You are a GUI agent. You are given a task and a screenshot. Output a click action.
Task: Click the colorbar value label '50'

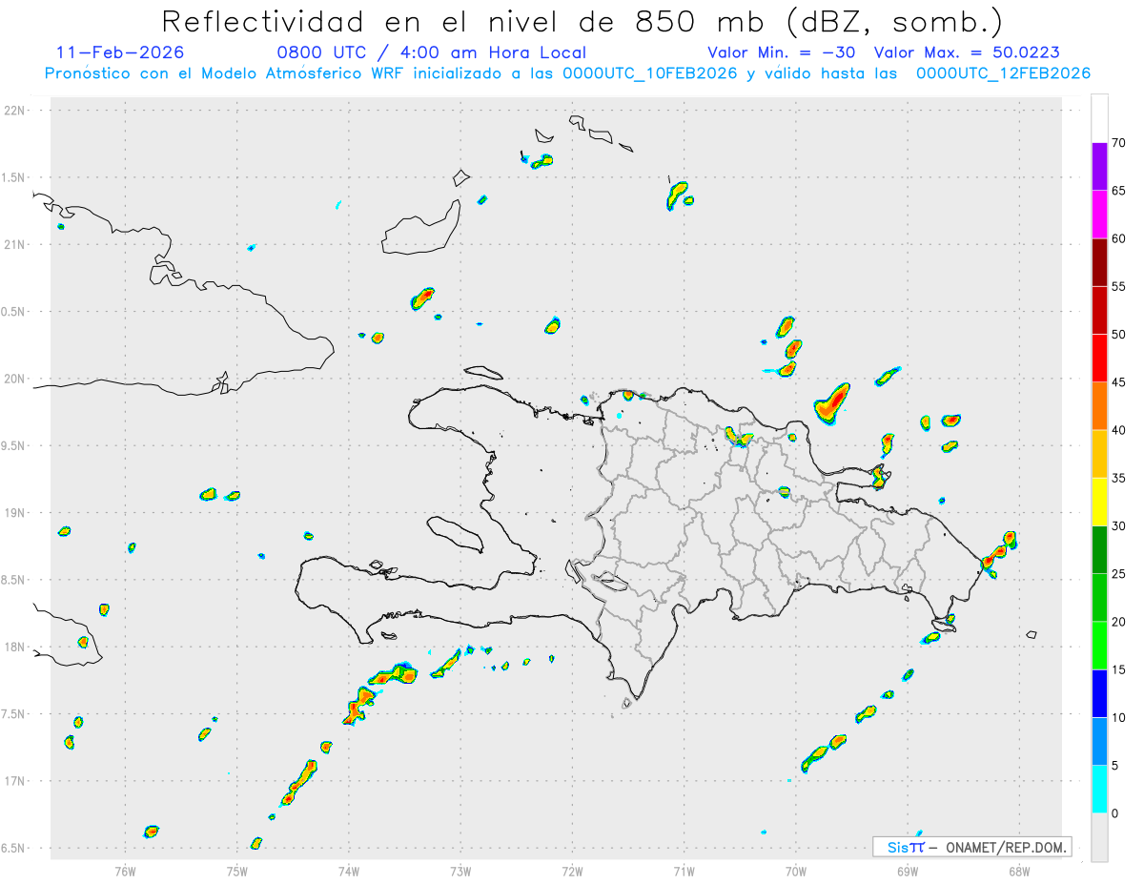[x=1119, y=335]
